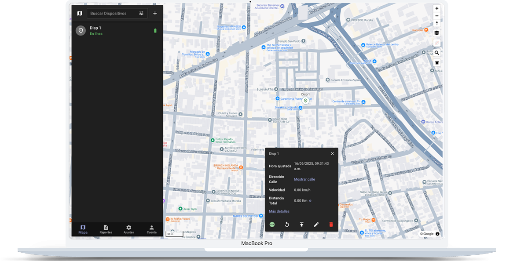
Task: Click the Disp 1 marker on the map
Action: 306,101
